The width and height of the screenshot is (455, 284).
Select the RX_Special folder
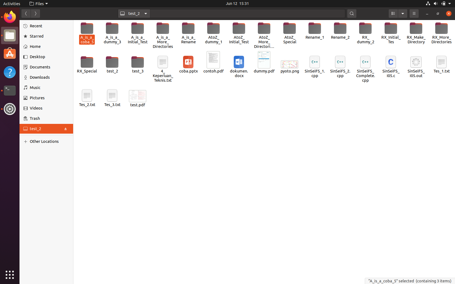87,62
